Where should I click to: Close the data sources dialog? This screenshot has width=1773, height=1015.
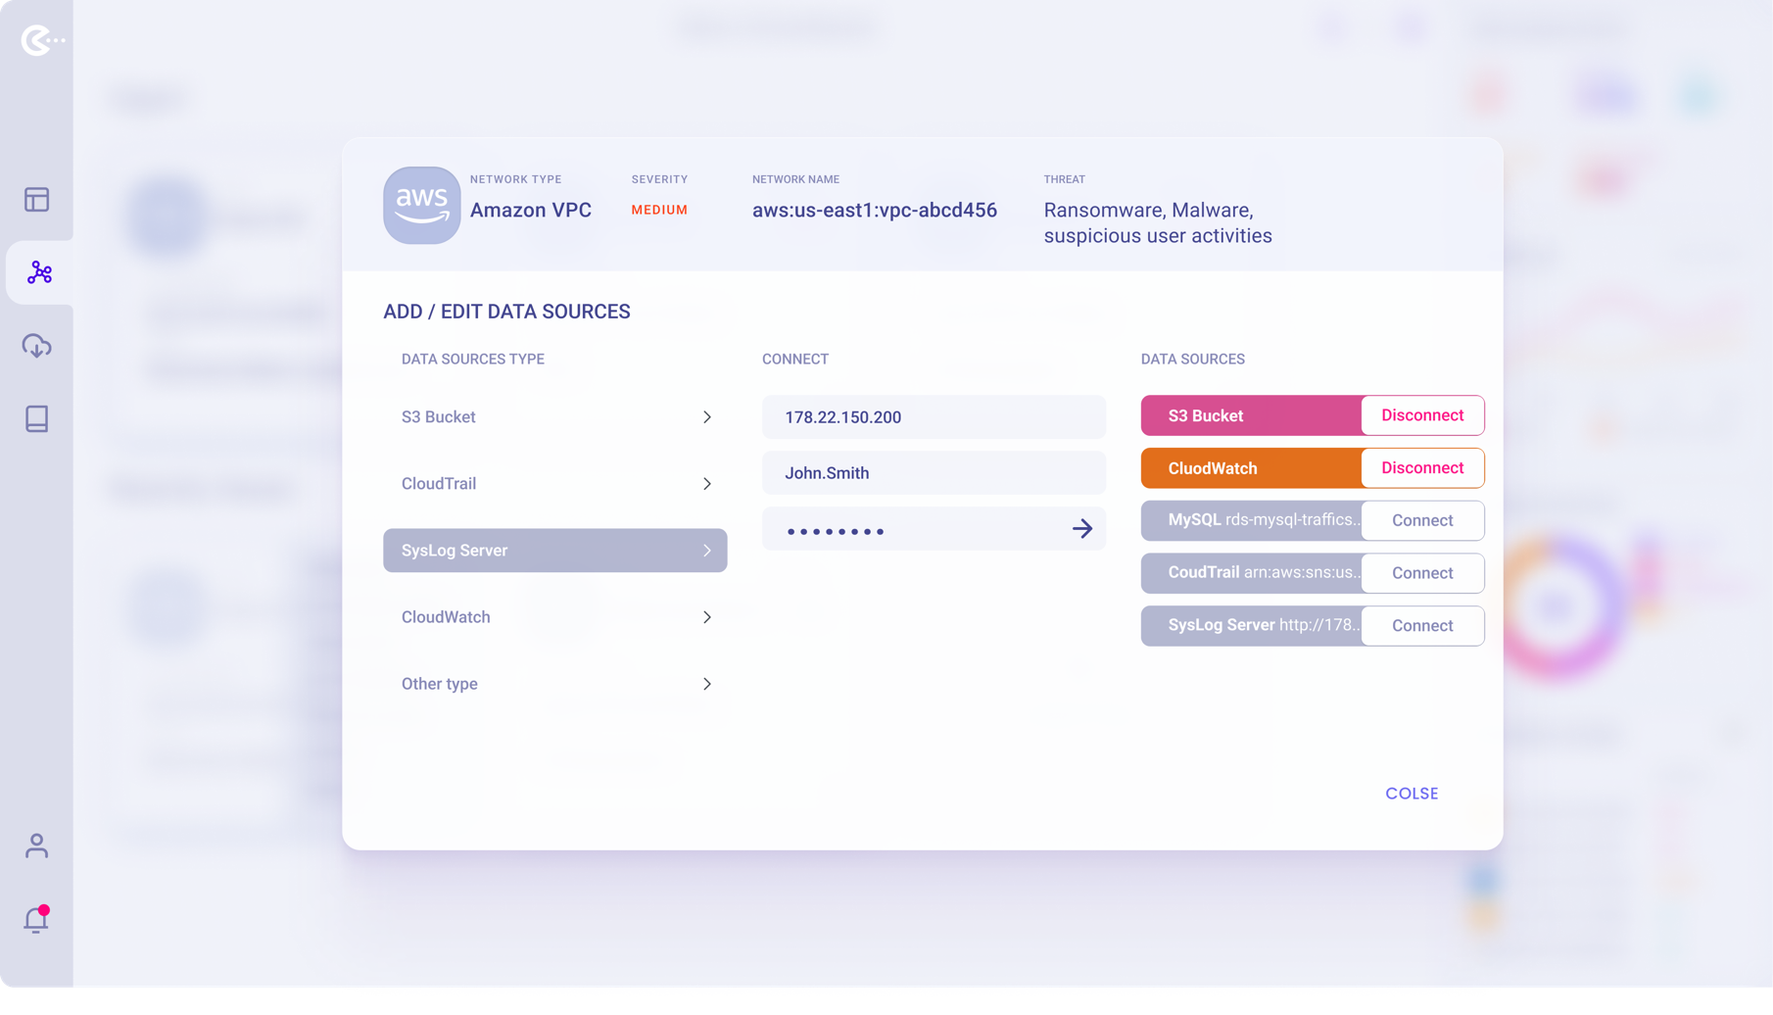pos(1411,794)
